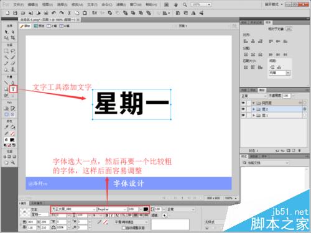311x233 pixels.
Task: Open the Regular font style dropdown
Action: [112, 209]
